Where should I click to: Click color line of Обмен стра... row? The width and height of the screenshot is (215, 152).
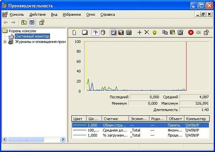coord(80,125)
